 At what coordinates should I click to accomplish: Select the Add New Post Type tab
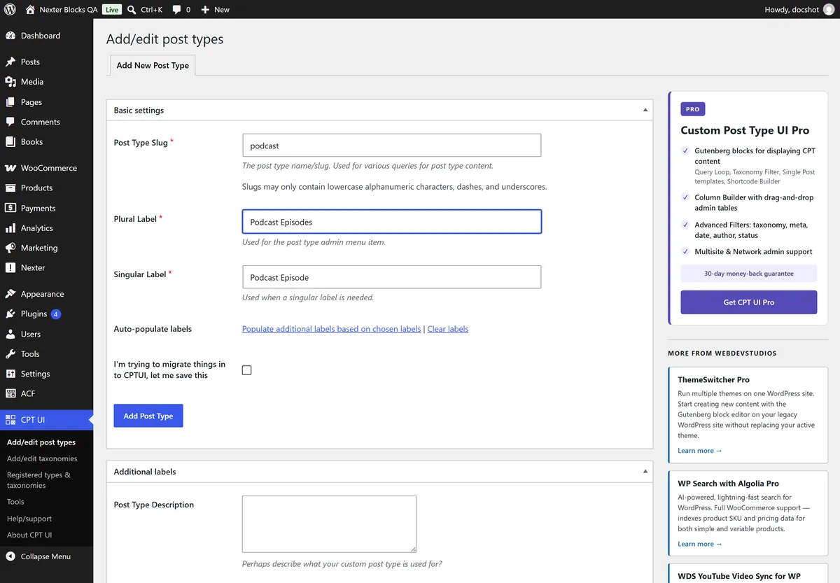point(153,65)
